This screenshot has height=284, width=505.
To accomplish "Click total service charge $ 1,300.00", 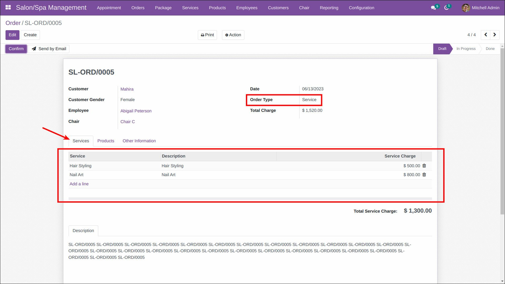I will (x=417, y=211).
